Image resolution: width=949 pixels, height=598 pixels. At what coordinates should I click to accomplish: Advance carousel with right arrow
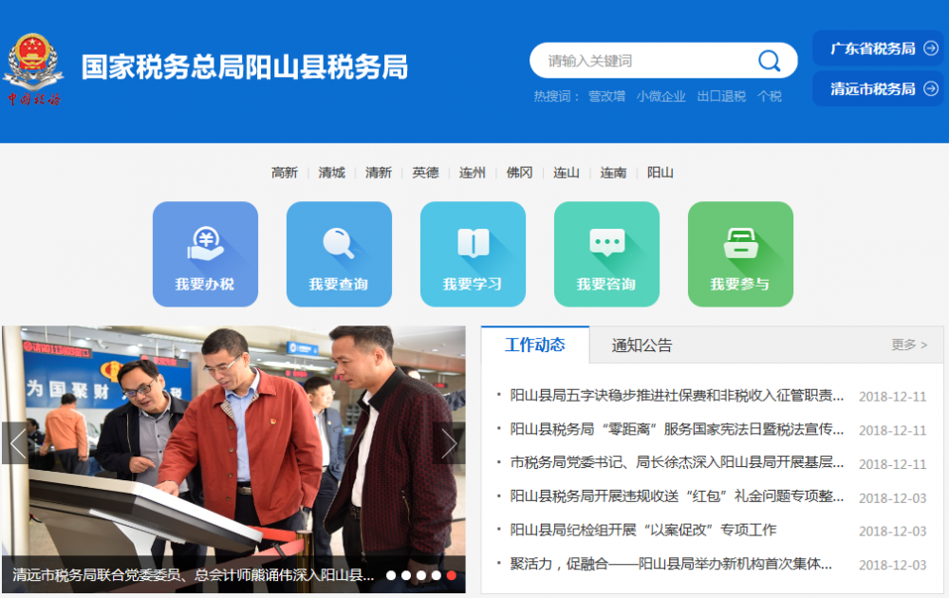449,443
